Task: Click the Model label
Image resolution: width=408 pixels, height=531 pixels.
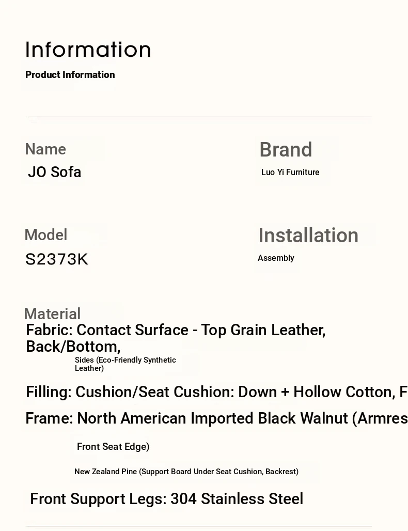Action: [x=46, y=235]
